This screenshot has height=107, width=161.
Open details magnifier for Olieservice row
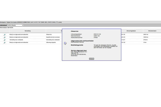coord(4,35)
